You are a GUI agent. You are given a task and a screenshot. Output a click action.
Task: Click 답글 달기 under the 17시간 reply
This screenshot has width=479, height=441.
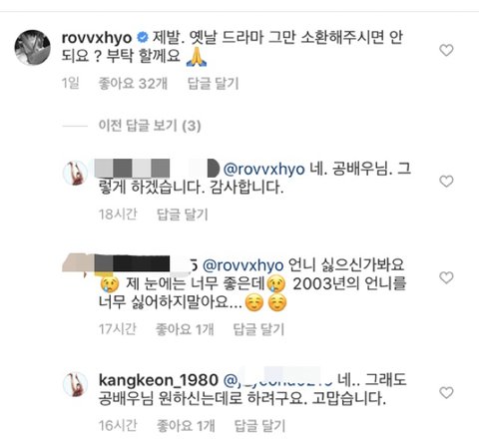tap(258, 329)
